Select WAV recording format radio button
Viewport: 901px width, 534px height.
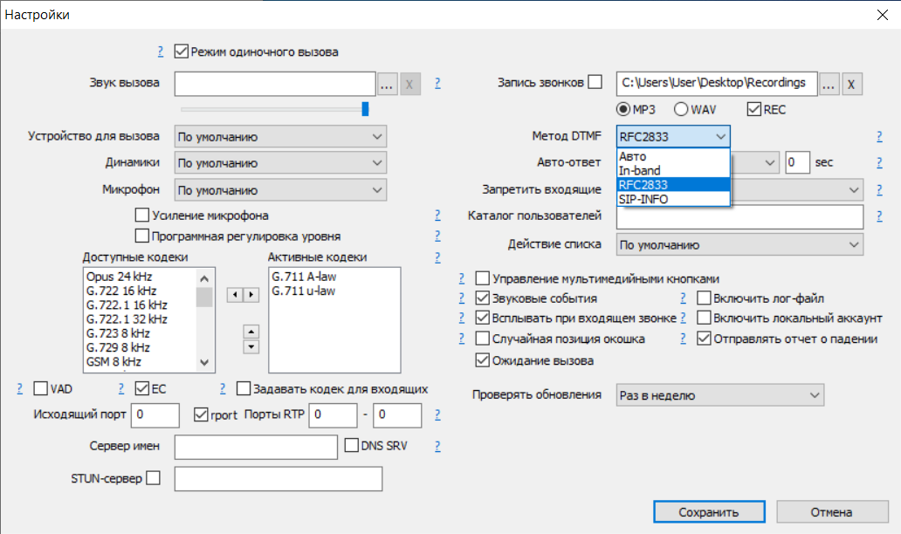pyautogui.click(x=681, y=109)
